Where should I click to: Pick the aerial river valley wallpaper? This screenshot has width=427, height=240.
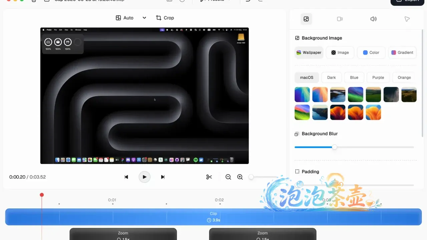click(x=320, y=112)
